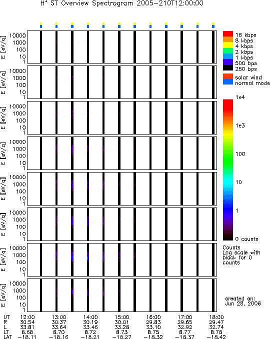
Task: Click the R value 30.01
Action: click(122, 322)
